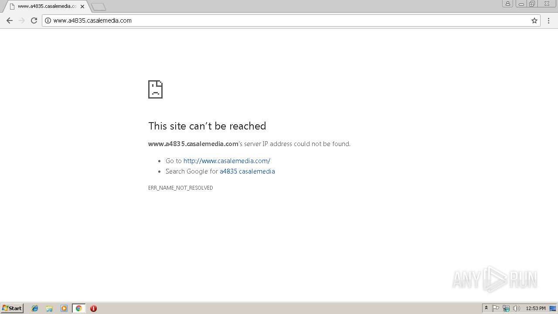Click the Show desktop tray icon

point(553,308)
